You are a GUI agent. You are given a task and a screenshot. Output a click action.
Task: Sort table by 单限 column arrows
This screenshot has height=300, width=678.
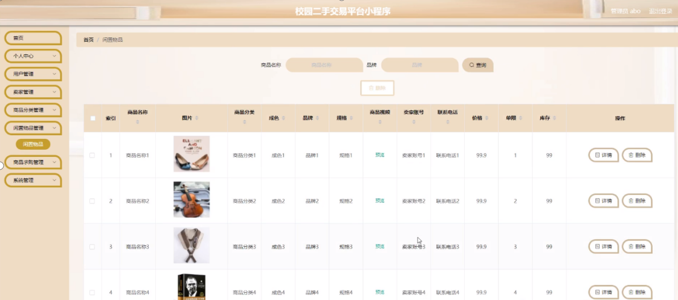pos(521,118)
